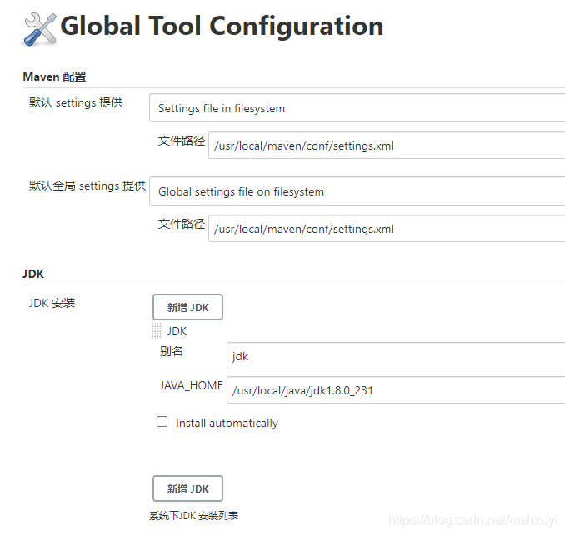Image resolution: width=565 pixels, height=535 pixels.
Task: Open the Global settings file on filesystem dropdown
Action: pos(357,191)
